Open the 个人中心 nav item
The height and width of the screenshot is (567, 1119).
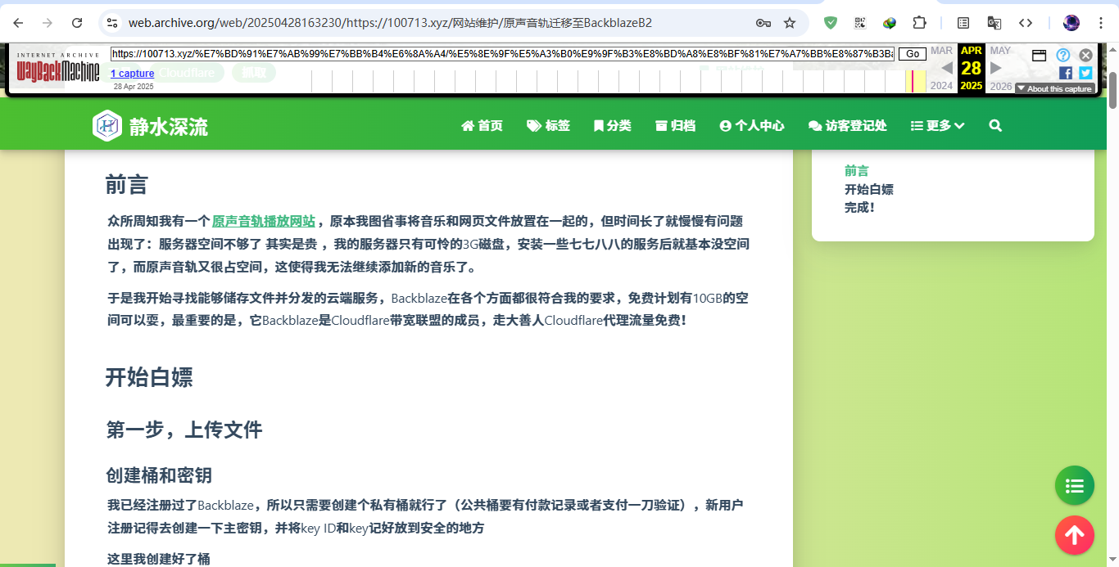pos(752,125)
